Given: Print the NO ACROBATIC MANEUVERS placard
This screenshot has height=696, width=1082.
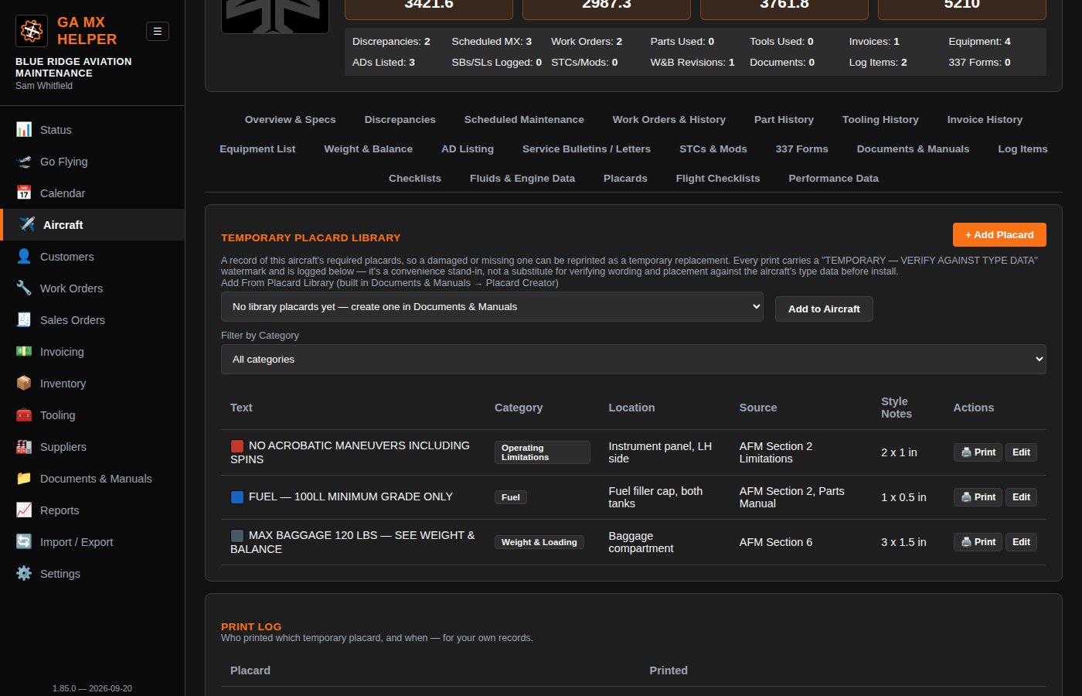Looking at the screenshot, I should 978,452.
